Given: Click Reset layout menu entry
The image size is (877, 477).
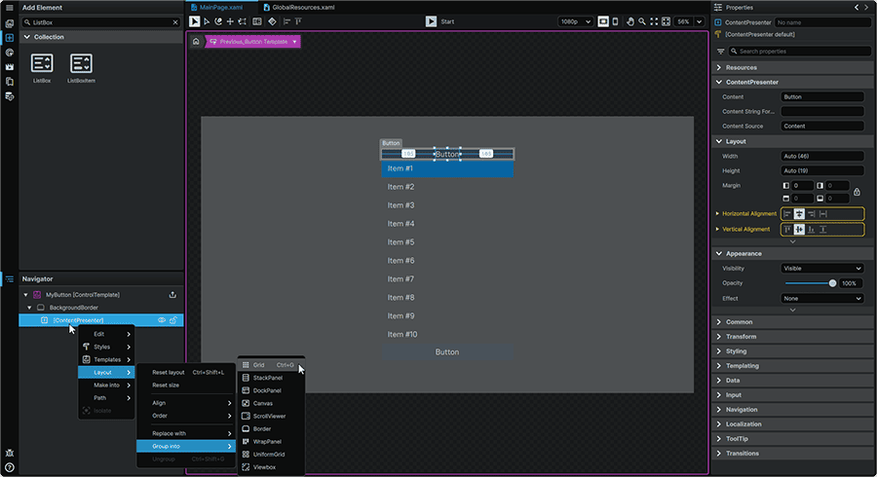Looking at the screenshot, I should point(187,372).
